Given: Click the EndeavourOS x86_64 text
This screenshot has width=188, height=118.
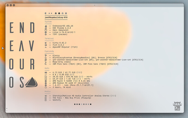Looking at the screenshot, I should [x=63, y=26].
